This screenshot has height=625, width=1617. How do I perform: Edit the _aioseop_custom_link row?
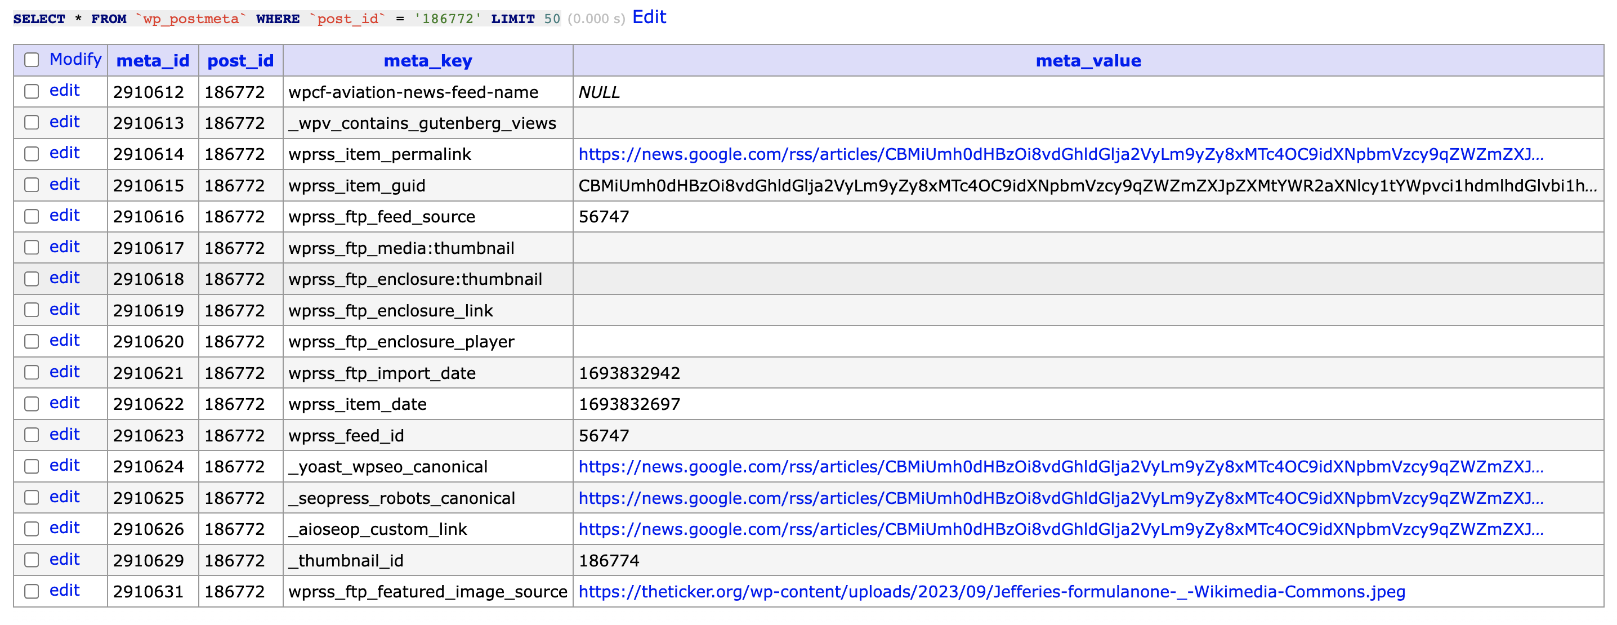[65, 528]
